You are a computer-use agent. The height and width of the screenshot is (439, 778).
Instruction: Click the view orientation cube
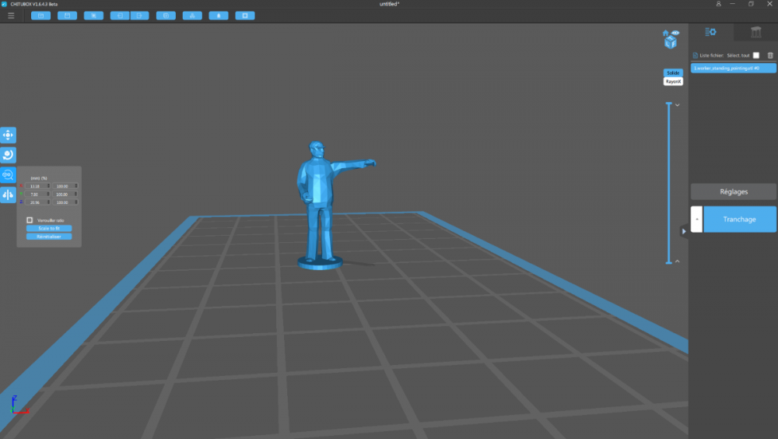click(x=671, y=43)
